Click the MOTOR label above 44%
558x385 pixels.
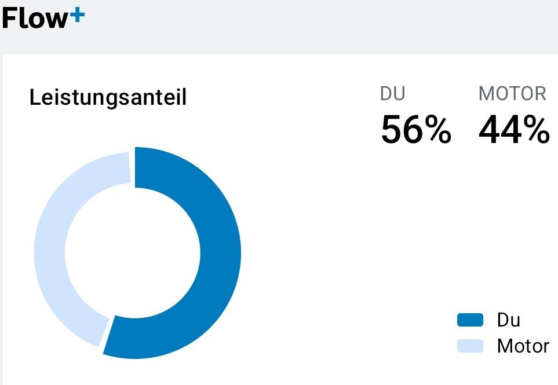(x=512, y=94)
